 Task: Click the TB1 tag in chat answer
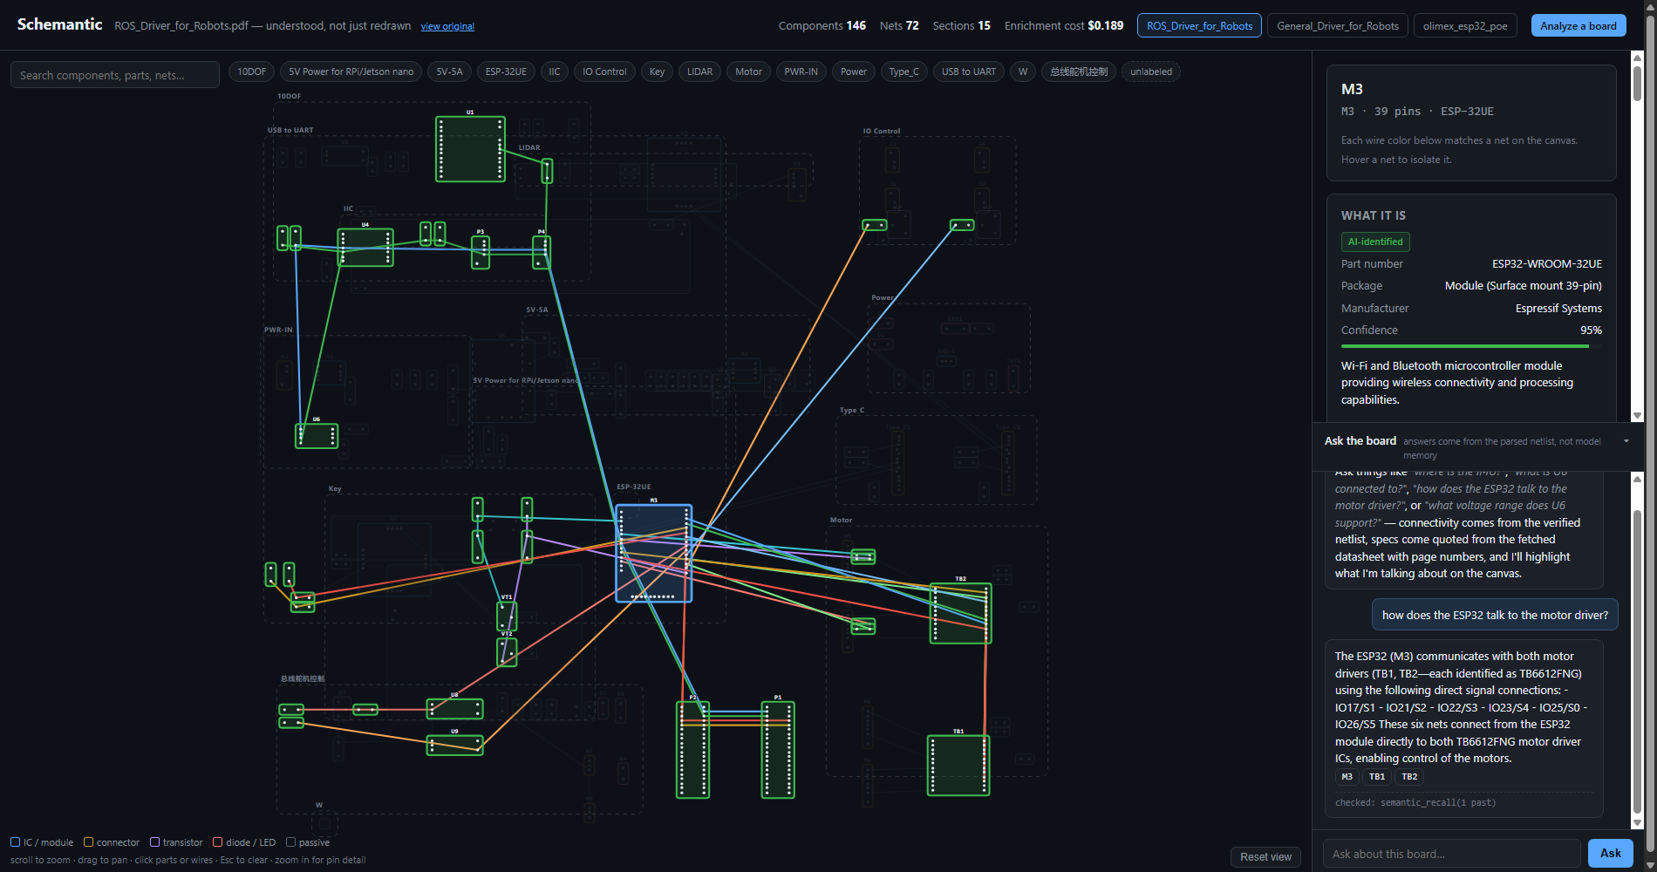click(1376, 777)
